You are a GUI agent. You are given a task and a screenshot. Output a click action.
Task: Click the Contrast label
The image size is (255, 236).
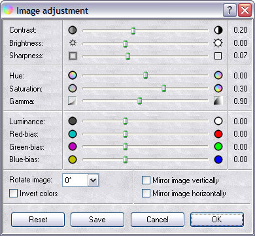(x=23, y=30)
